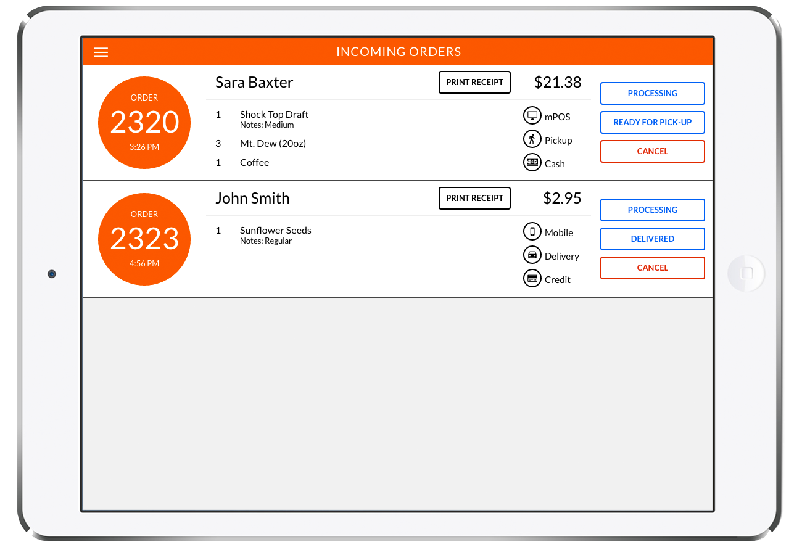802x555 pixels.
Task: Click the Delivery label
Action: 562,256
